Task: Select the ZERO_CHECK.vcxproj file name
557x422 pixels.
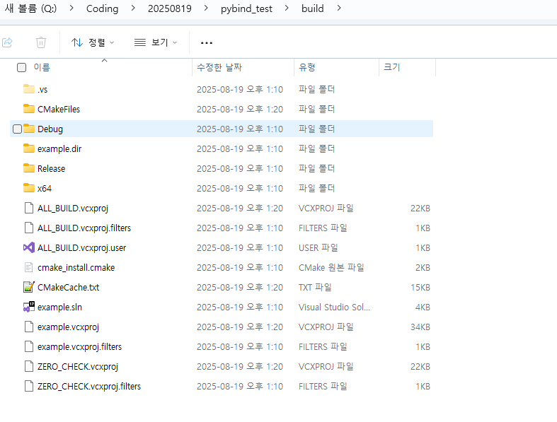Action: coord(78,367)
